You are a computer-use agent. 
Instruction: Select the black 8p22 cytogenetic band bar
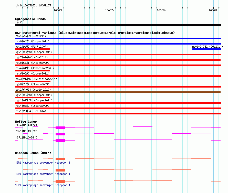(118, 25)
